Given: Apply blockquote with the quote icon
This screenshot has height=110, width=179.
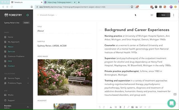Looking at the screenshot, I should [x=136, y=107].
